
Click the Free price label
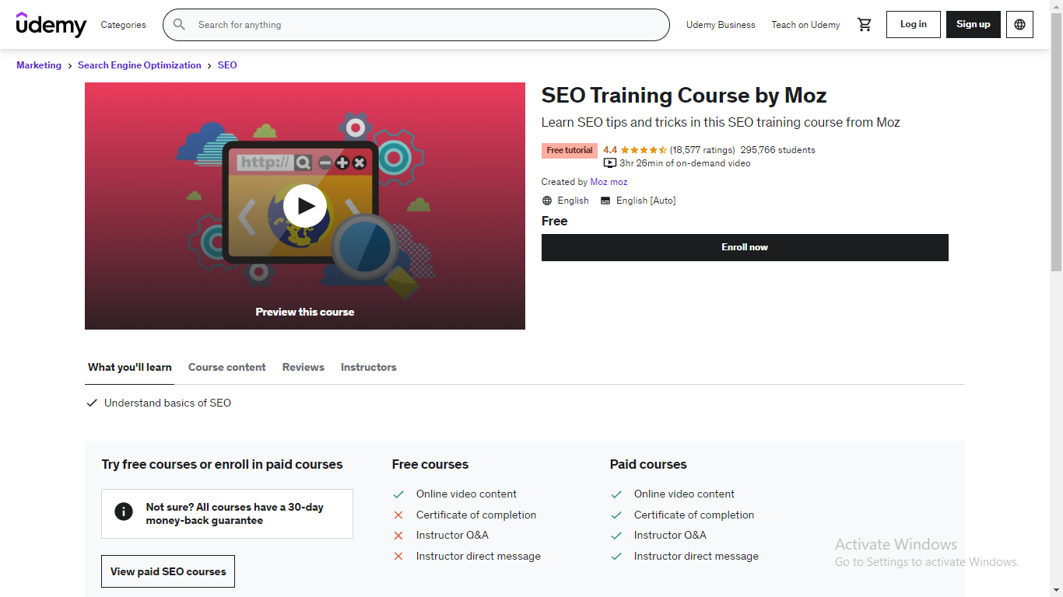(x=555, y=221)
